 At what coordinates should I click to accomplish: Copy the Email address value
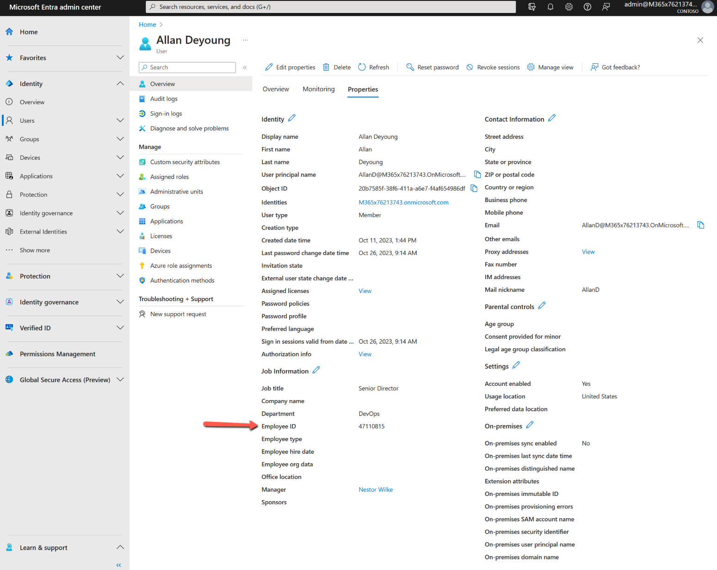pyautogui.click(x=701, y=225)
